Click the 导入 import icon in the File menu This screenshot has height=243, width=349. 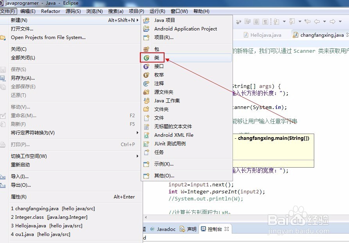[x=3, y=177]
